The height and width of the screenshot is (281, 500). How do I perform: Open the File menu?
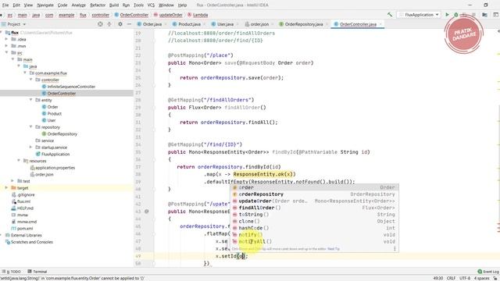5,5
